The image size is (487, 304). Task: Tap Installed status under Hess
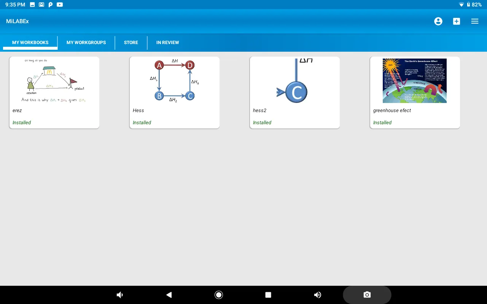point(142,123)
